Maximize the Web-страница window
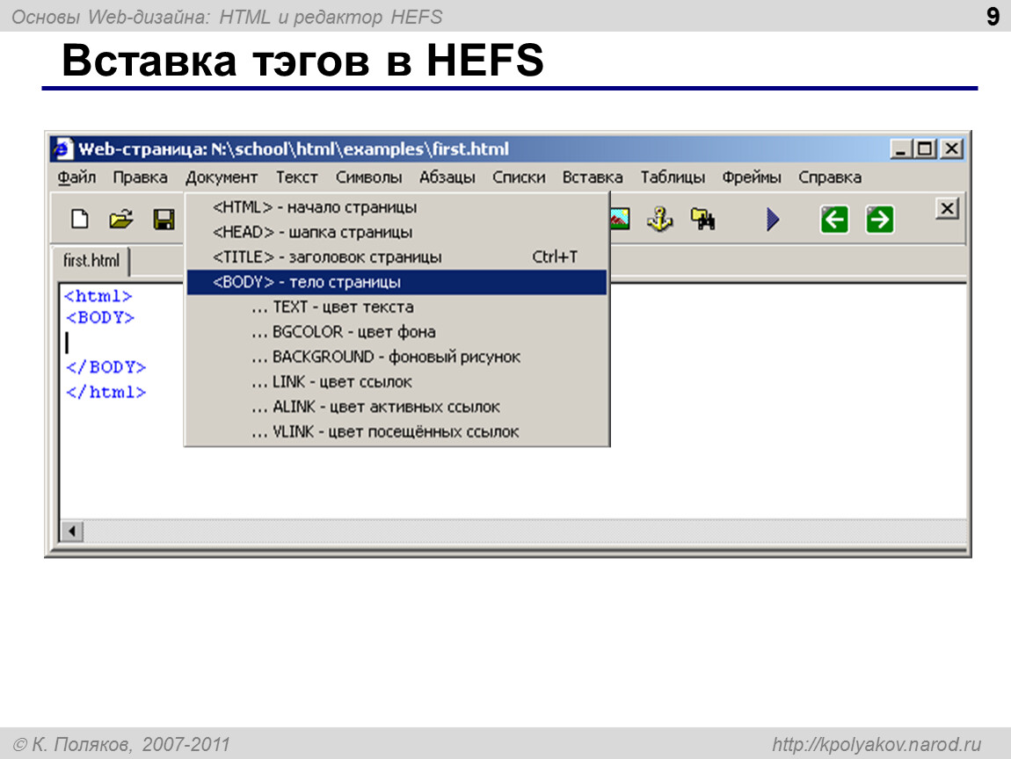This screenshot has width=1011, height=759. (x=924, y=149)
